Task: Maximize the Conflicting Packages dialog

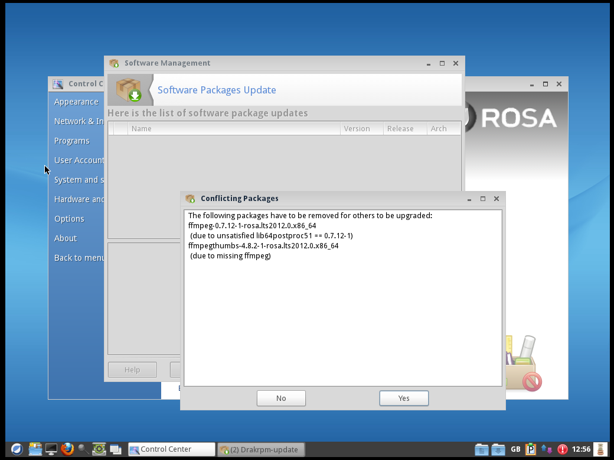Action: point(483,199)
